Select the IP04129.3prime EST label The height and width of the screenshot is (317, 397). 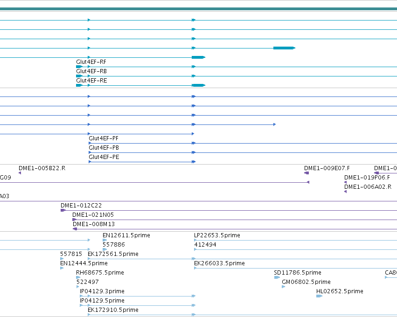point(102,291)
